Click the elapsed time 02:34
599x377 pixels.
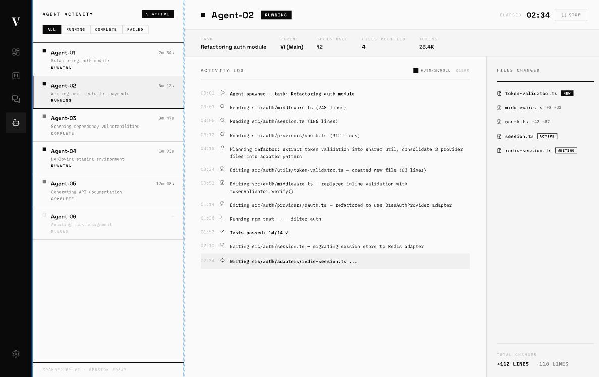coord(538,15)
